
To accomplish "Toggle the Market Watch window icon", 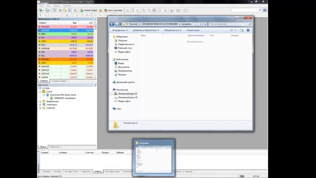I will coord(55,10).
